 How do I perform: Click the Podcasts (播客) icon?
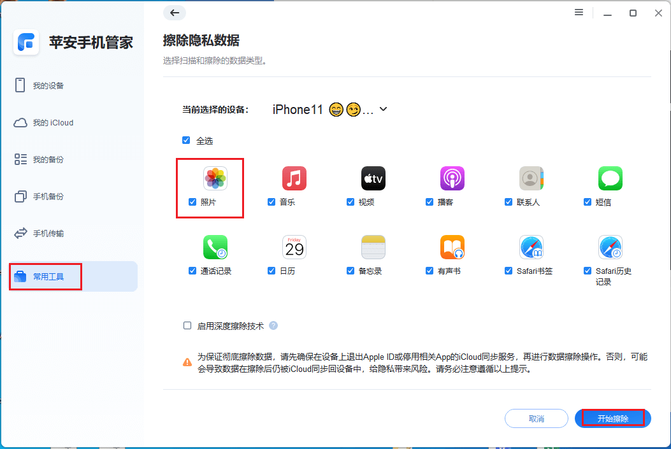click(x=452, y=178)
